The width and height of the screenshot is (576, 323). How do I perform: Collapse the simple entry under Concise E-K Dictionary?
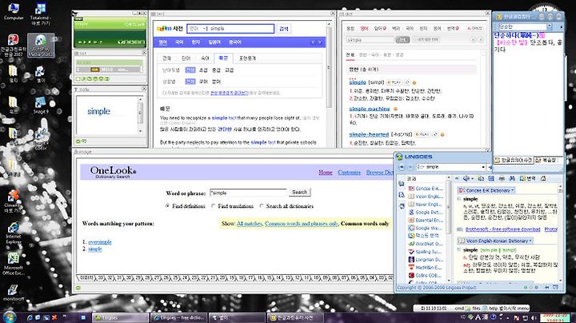click(x=459, y=199)
